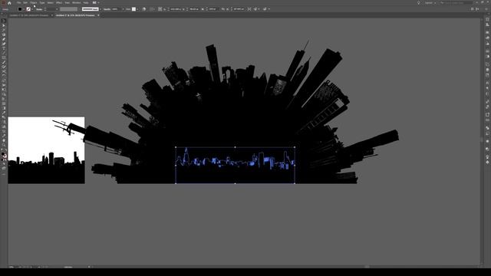The height and width of the screenshot is (276, 491).
Task: Open the graphic Style dropdown
Action: click(138, 9)
